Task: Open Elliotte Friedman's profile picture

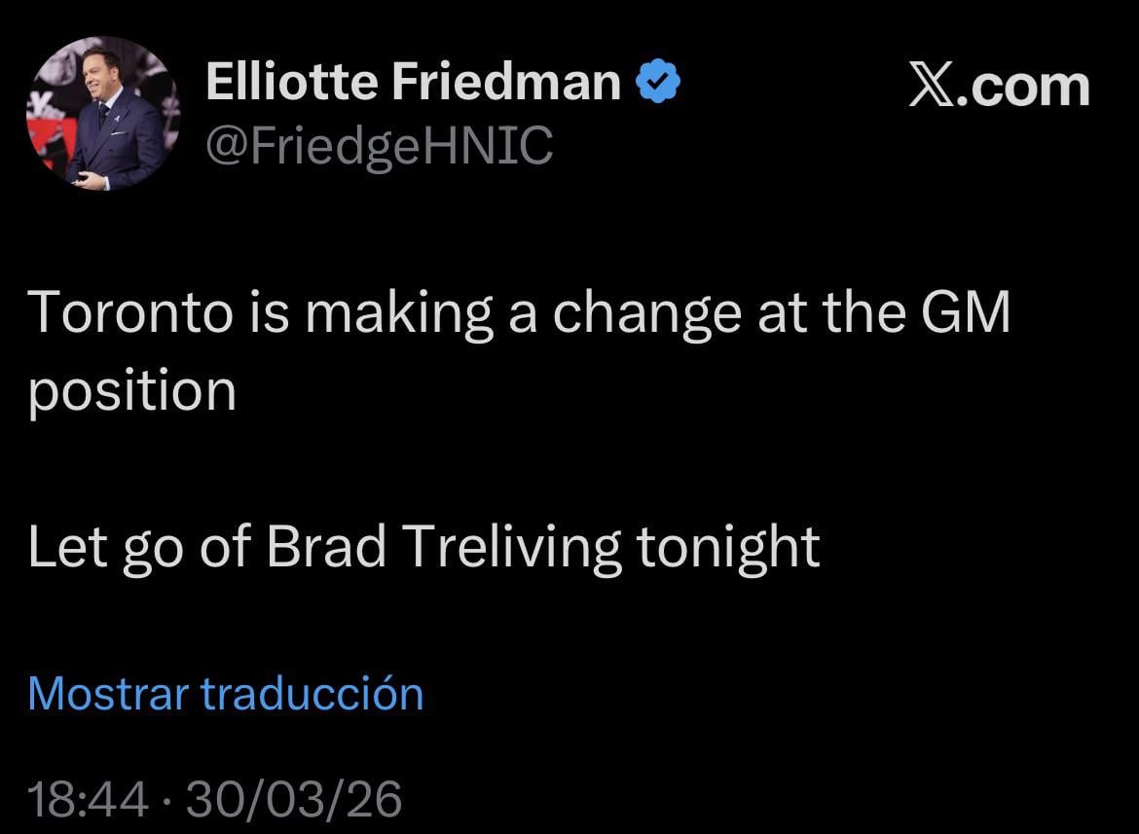Action: [103, 113]
